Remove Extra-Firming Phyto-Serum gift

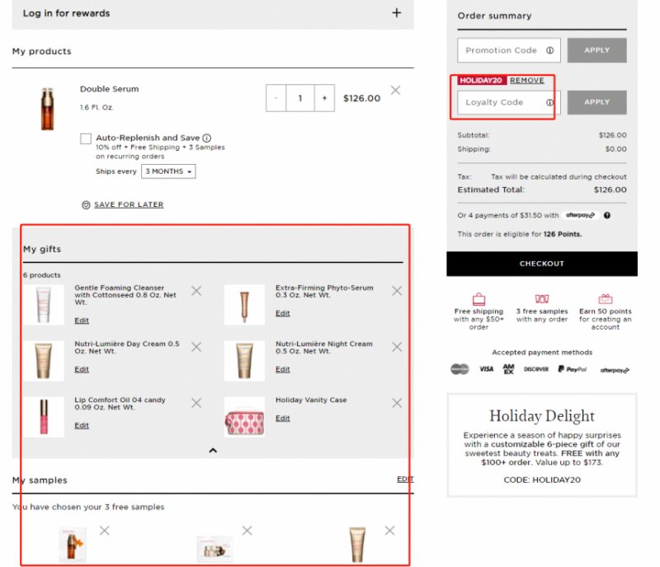click(397, 290)
